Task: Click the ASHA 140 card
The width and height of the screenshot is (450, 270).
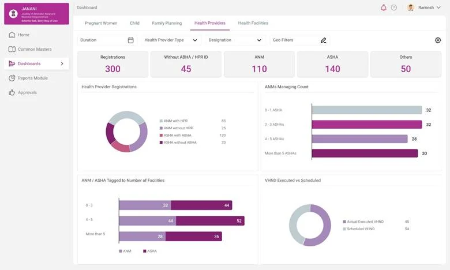Action: (333, 64)
